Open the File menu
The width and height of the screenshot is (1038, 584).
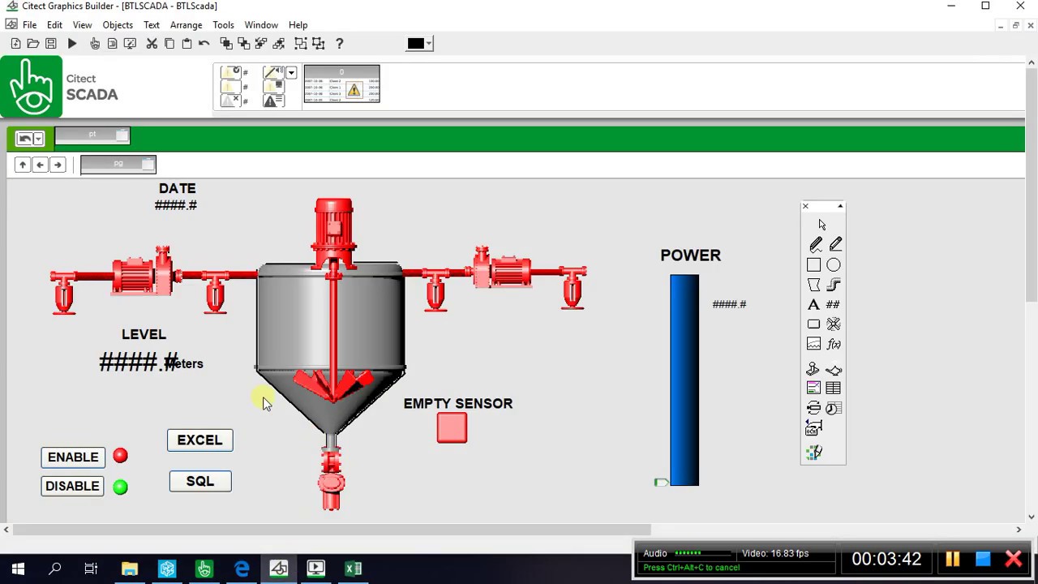pyautogui.click(x=29, y=25)
